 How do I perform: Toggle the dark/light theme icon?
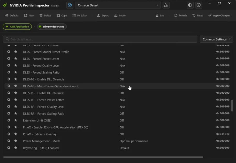pyautogui.click(x=190, y=5)
